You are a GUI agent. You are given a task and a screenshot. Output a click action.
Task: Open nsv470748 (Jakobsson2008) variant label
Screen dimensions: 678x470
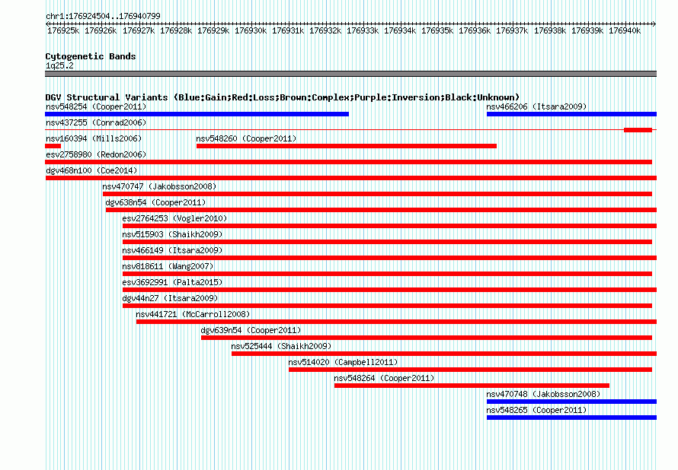click(x=543, y=394)
